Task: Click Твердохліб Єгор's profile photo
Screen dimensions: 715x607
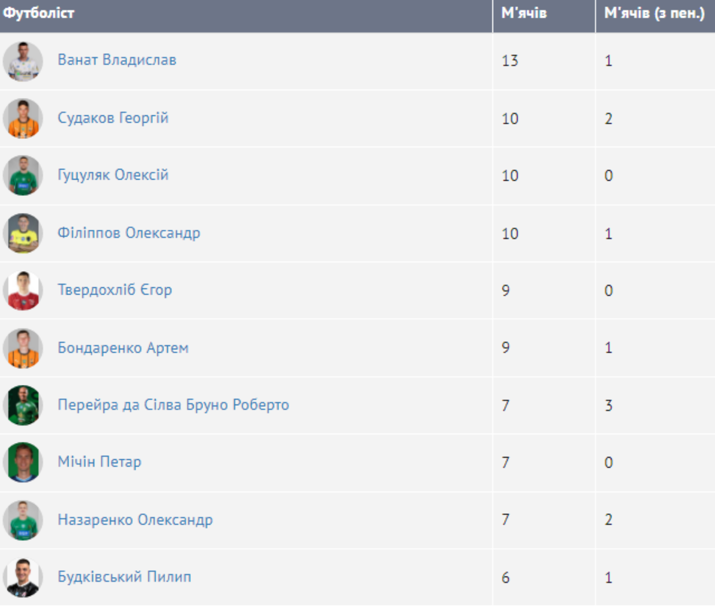Action: pos(23,291)
